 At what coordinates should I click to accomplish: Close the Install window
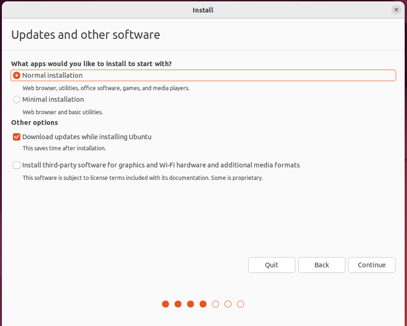point(396,10)
